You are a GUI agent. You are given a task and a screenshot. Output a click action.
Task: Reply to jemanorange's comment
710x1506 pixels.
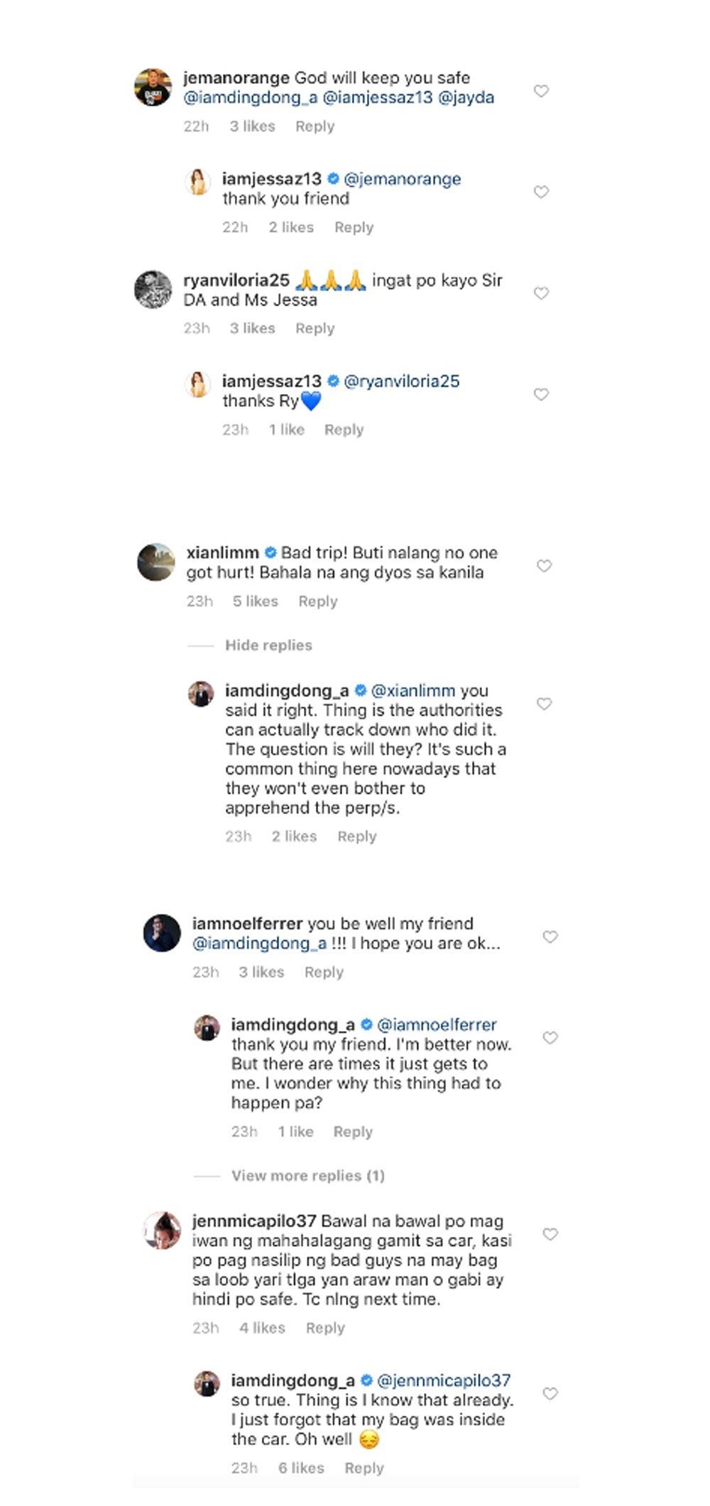[315, 126]
